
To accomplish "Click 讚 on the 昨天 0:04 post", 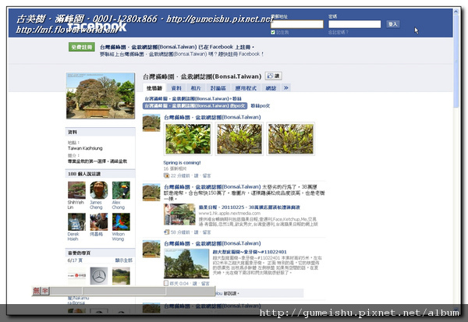I will (194, 284).
